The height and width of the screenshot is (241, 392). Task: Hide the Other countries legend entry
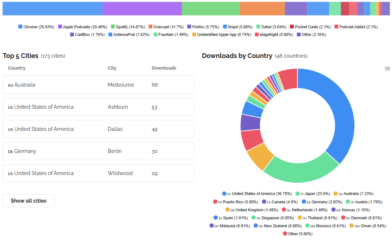(x=298, y=234)
